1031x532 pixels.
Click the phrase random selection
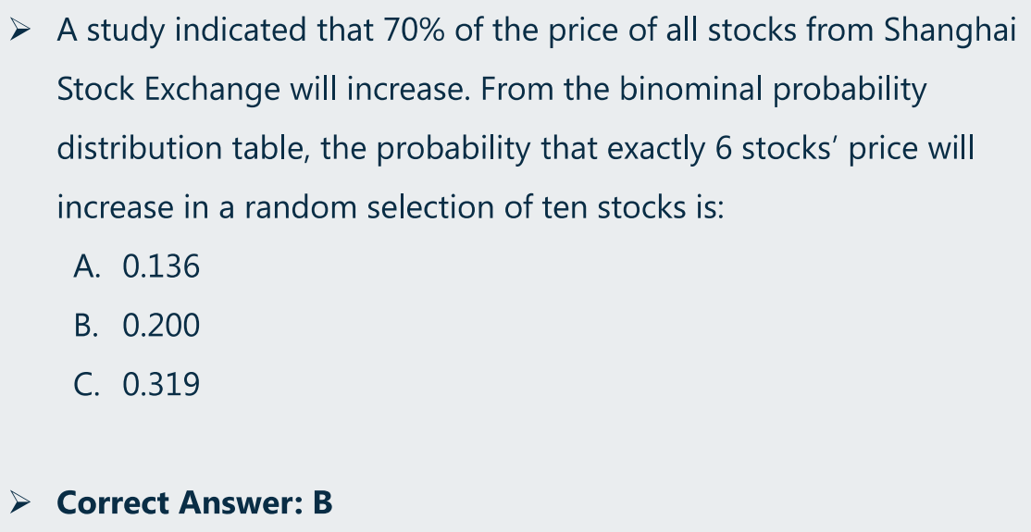[x=369, y=208]
